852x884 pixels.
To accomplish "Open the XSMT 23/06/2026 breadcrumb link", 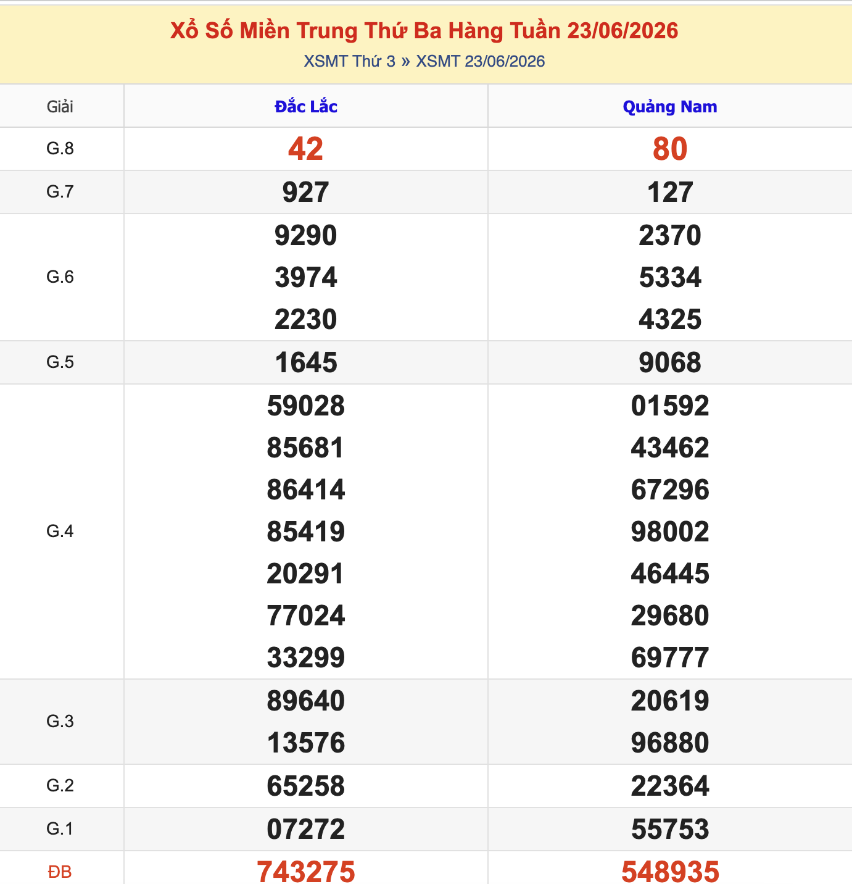I will [481, 61].
